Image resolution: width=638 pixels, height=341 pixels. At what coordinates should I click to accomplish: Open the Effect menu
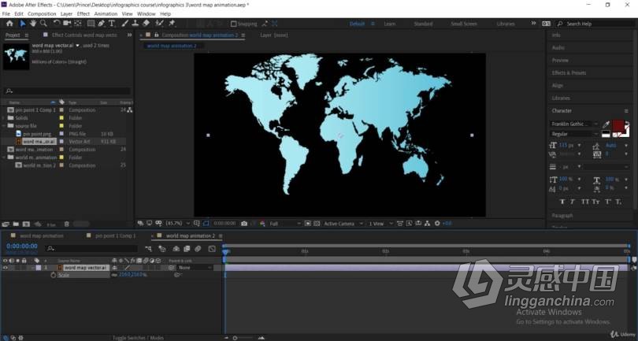(83, 14)
